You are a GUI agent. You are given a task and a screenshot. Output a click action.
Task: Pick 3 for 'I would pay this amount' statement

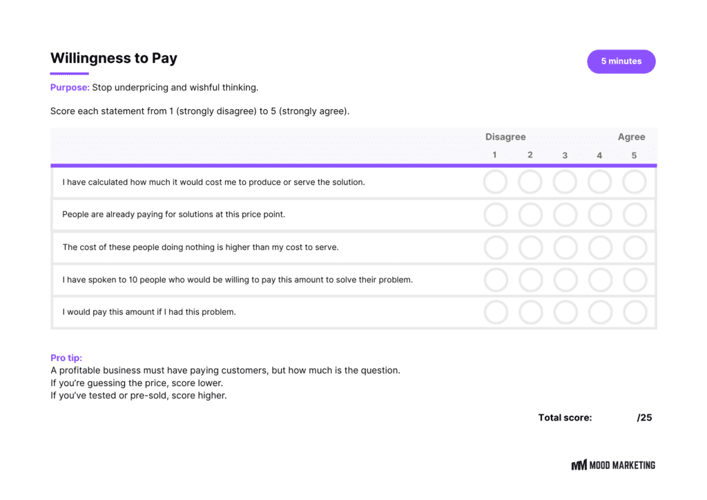(565, 312)
